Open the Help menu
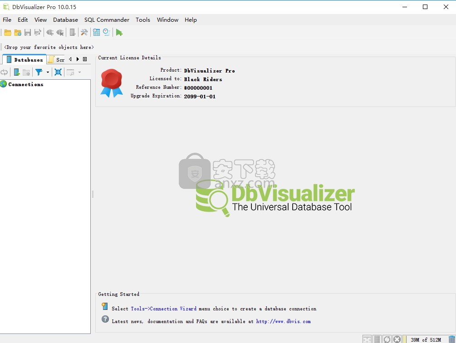456x343 pixels. [191, 20]
